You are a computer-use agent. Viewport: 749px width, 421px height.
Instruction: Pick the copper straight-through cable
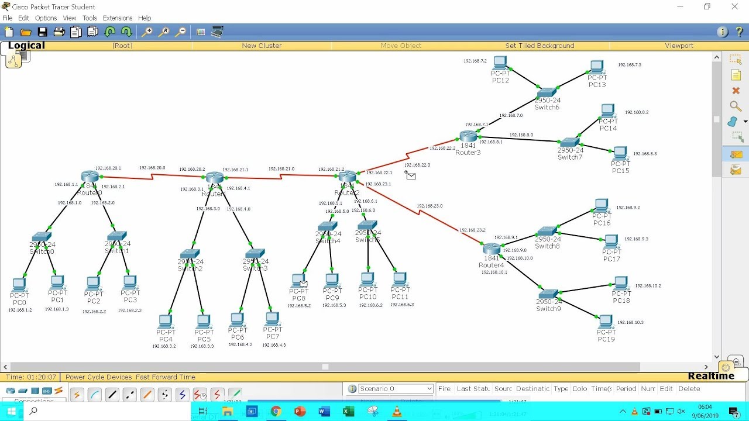[x=112, y=395]
